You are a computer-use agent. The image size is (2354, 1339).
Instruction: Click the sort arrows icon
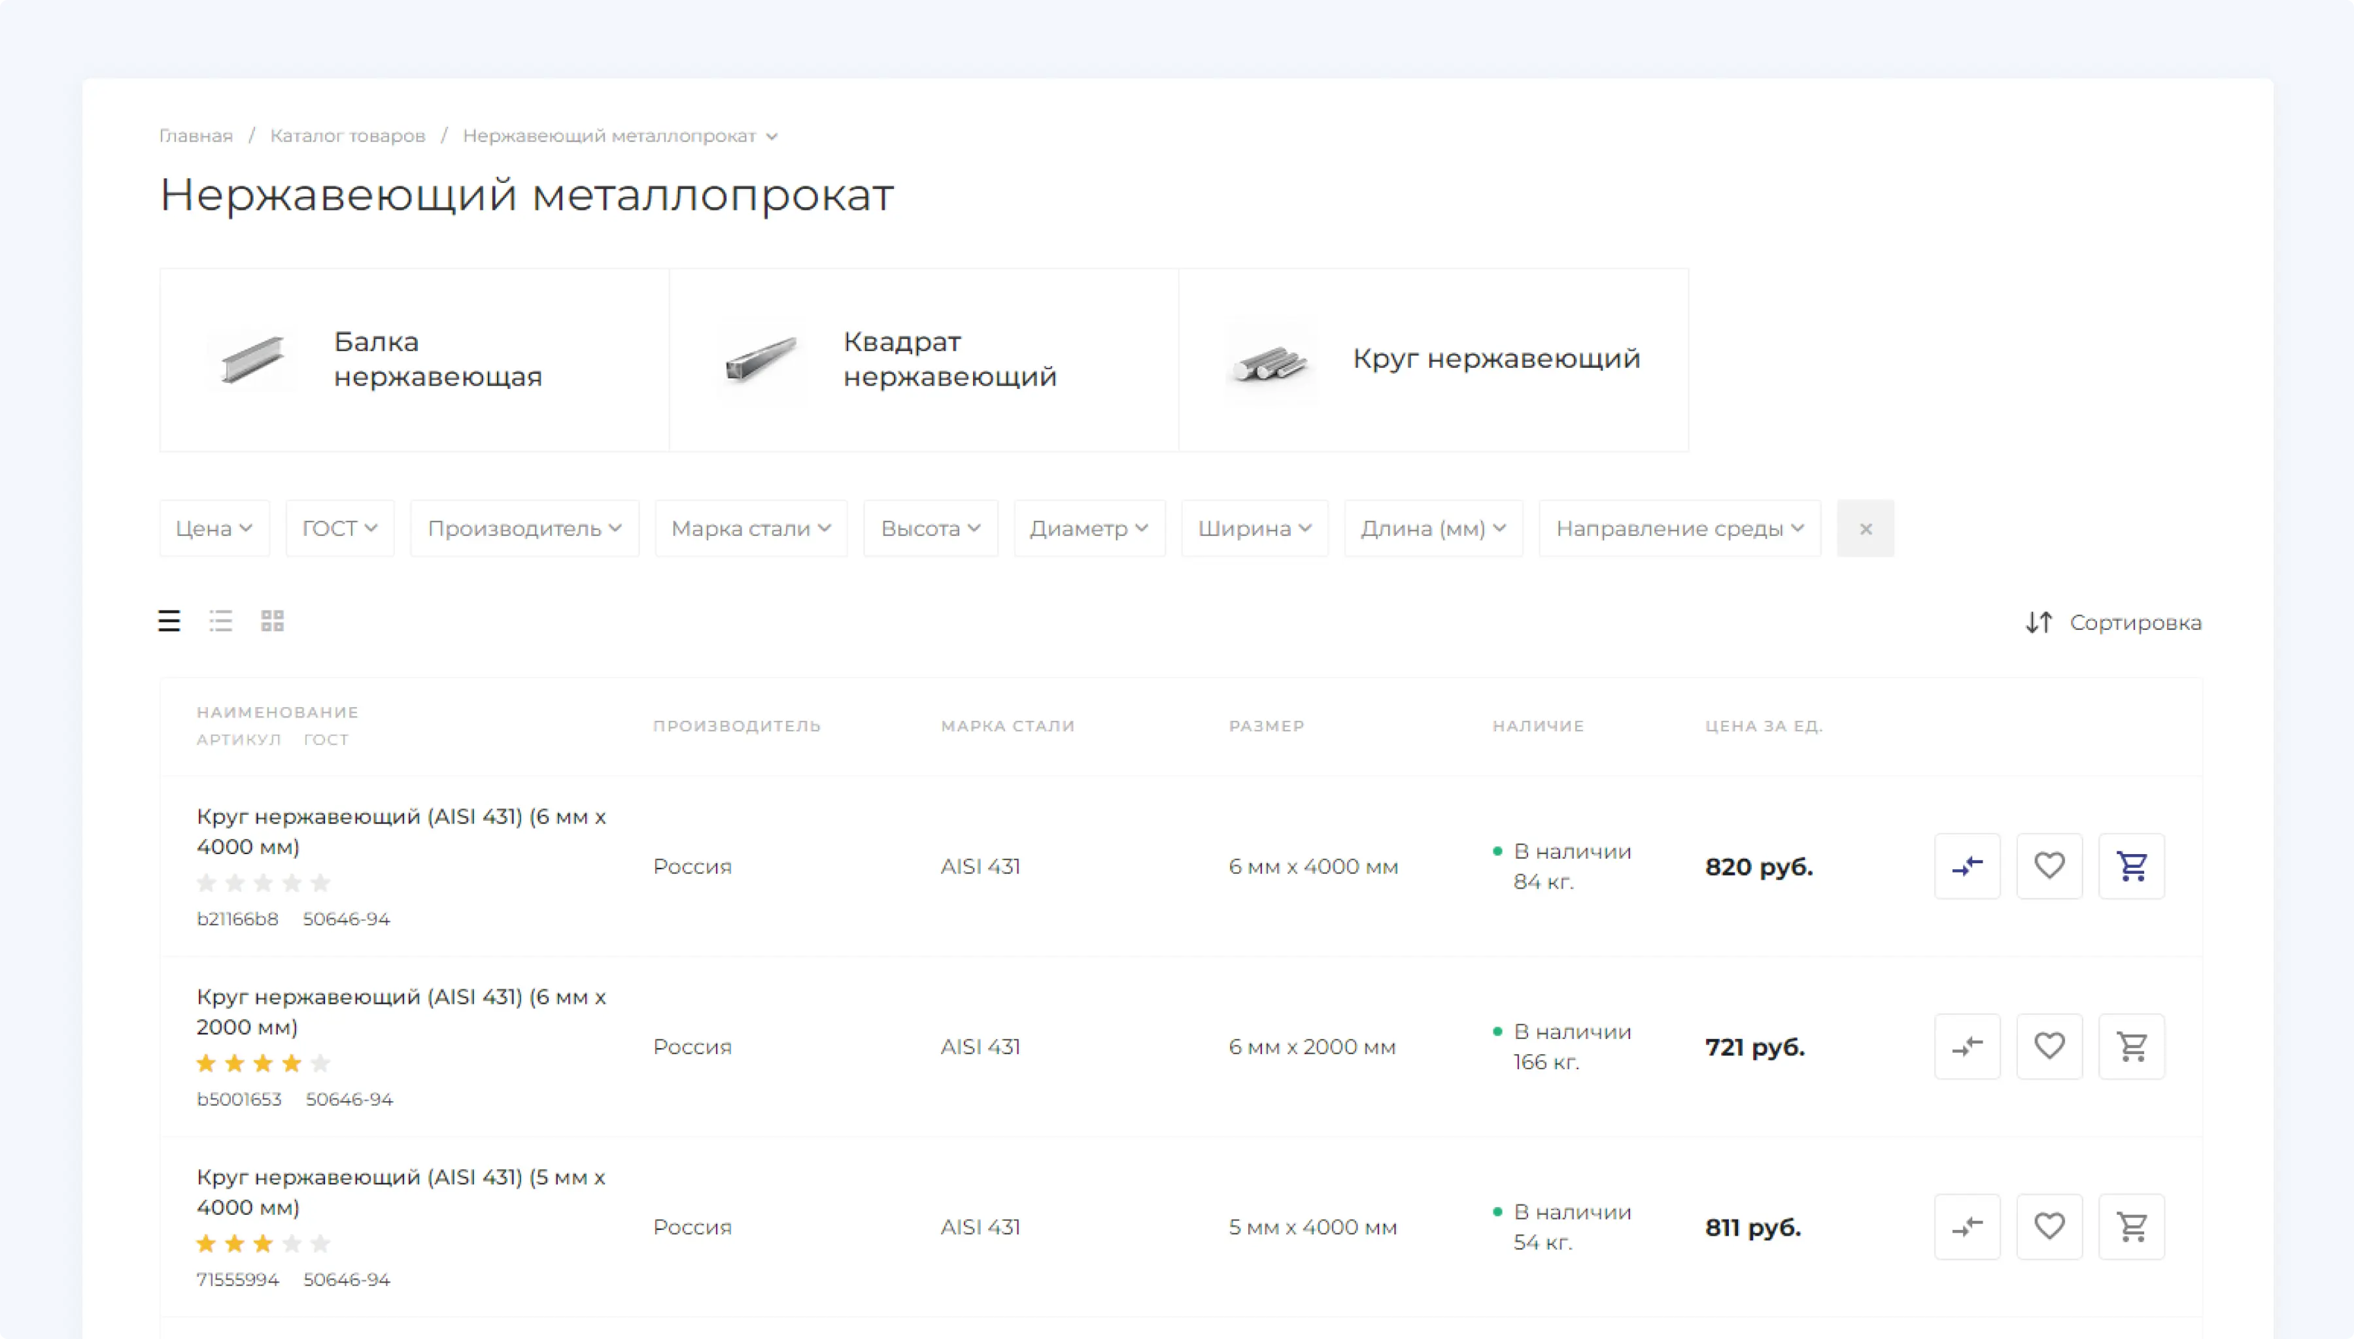[x=2038, y=623]
